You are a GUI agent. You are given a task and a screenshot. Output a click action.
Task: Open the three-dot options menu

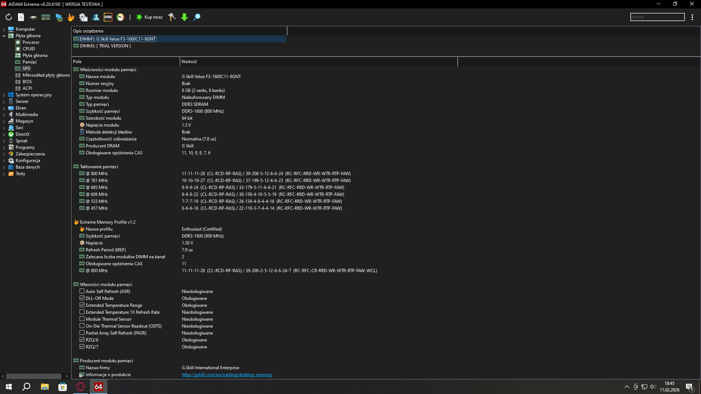[692, 17]
